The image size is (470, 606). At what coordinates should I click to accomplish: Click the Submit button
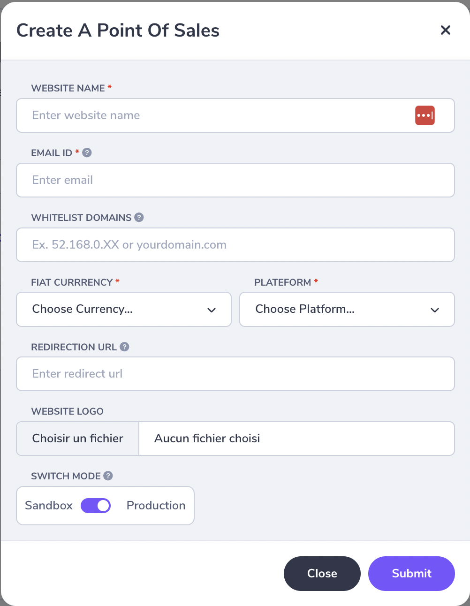(411, 574)
